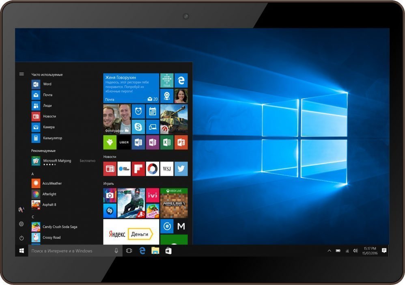
Task: Open the Excel tile
Action: [167, 142]
